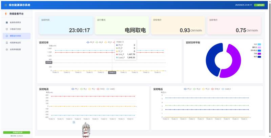Image resolution: width=271 pixels, height=138 pixels.
Task: Click the 系统运行正常 green status bar
Action: [x=17, y=133]
